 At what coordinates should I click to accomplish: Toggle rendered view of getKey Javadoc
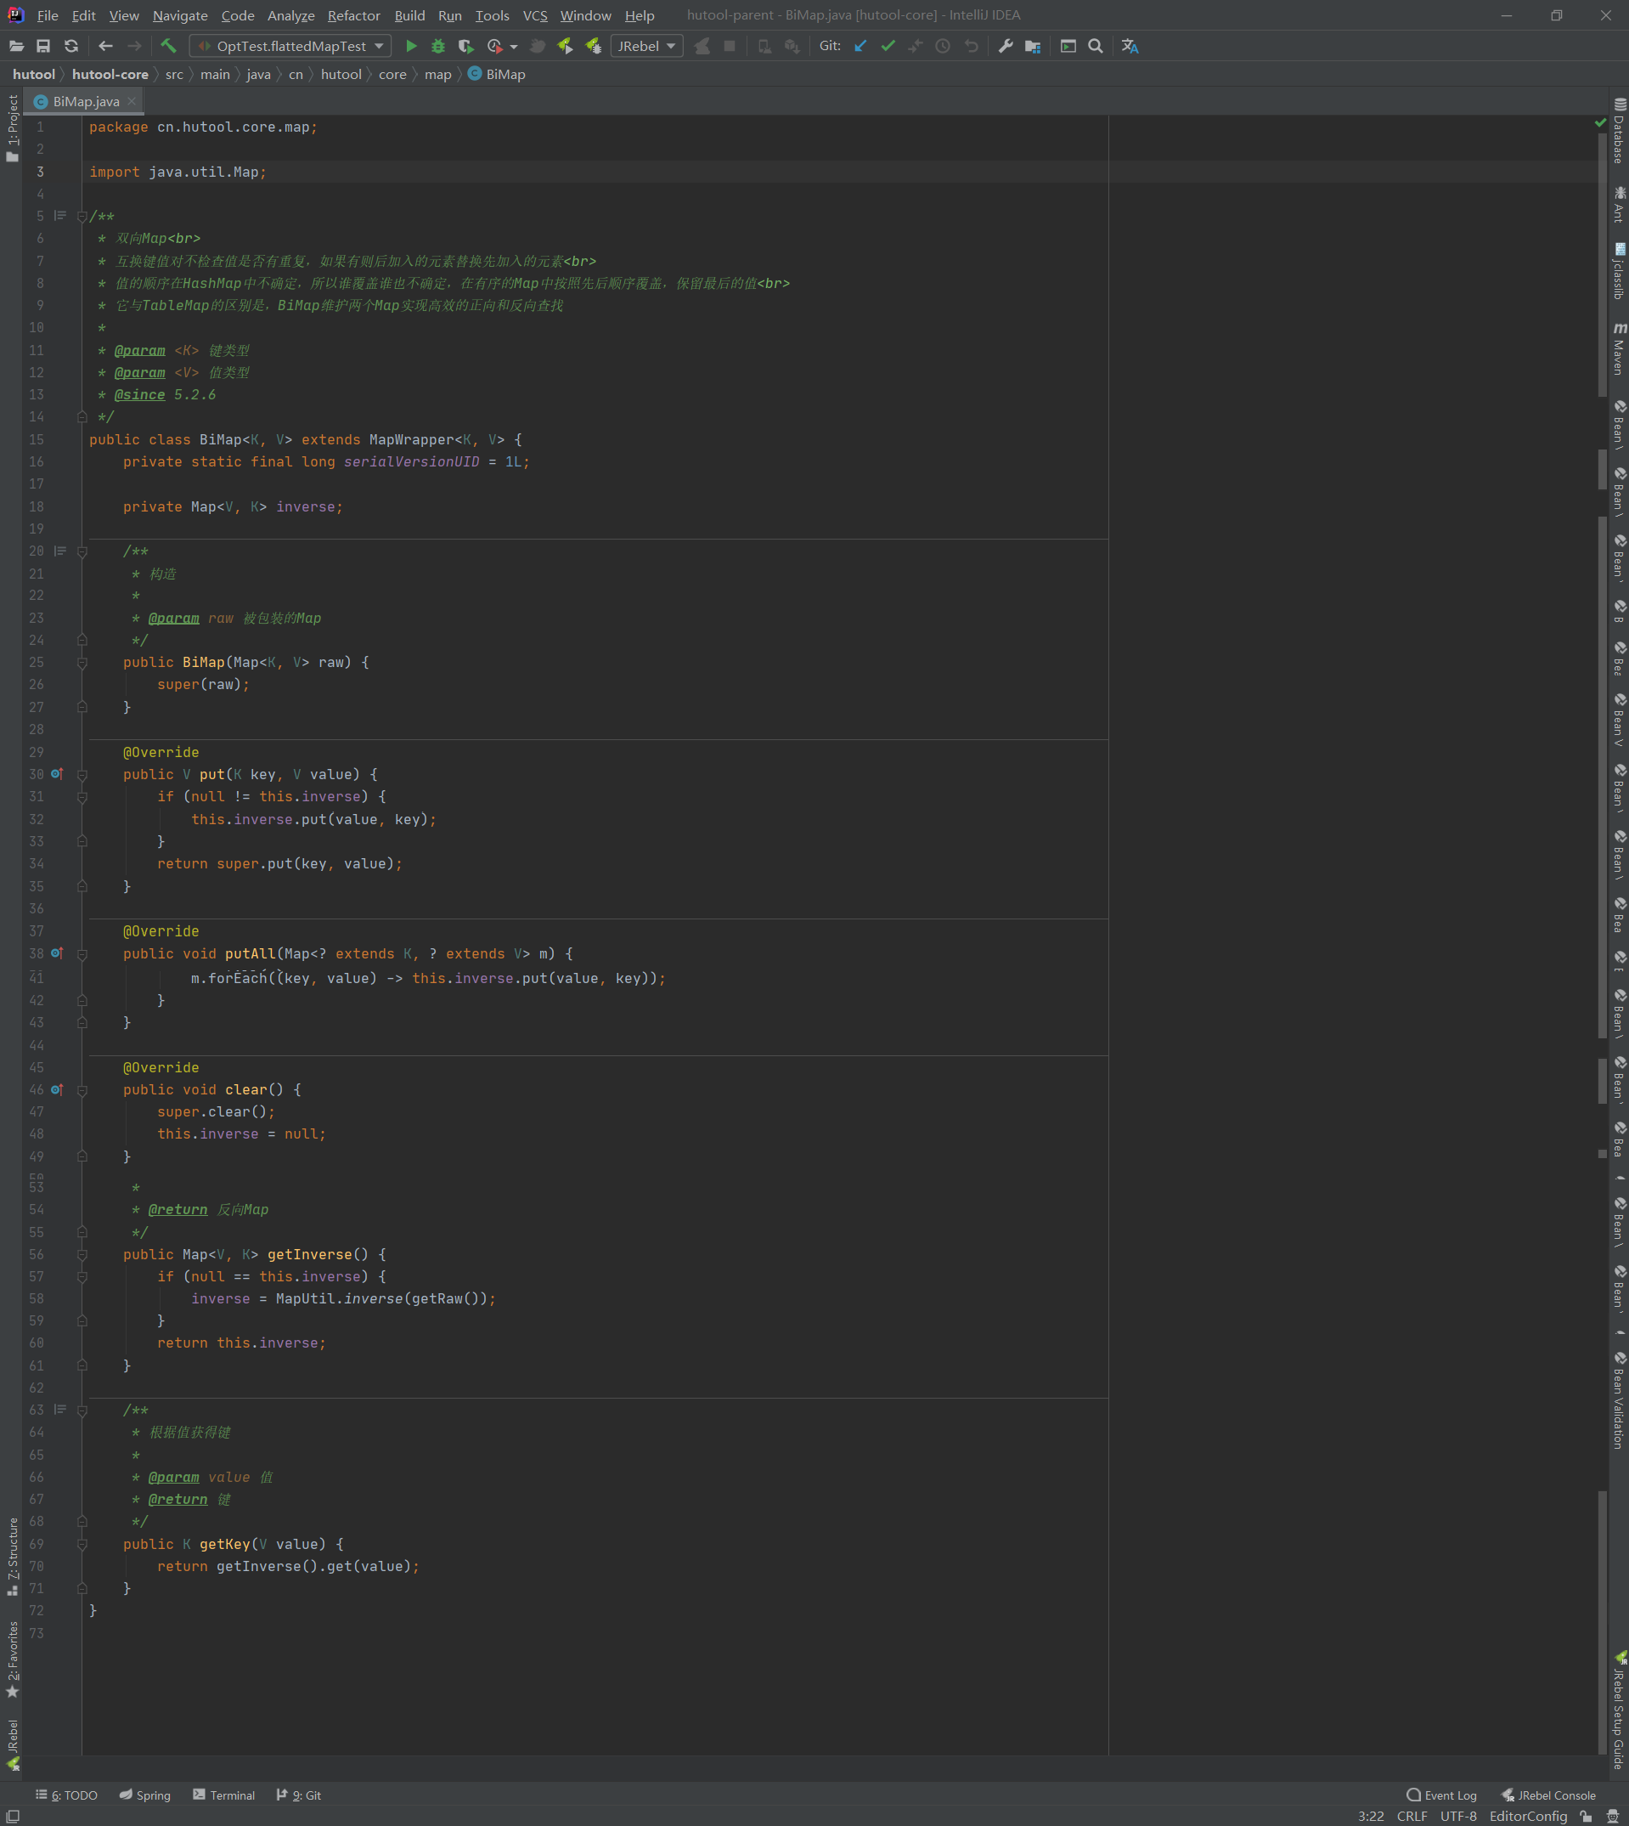click(60, 1410)
